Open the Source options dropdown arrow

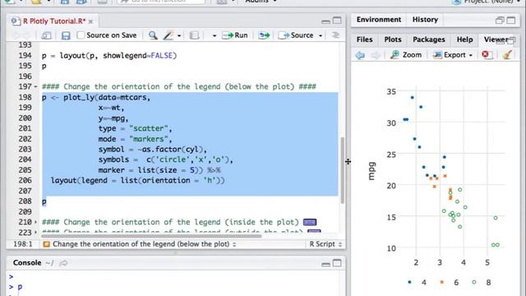pyautogui.click(x=321, y=35)
